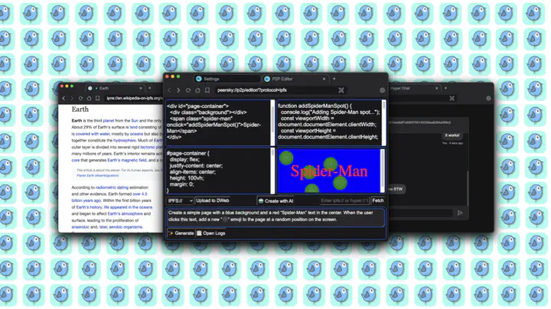
Task: Click the bookmark icon in P2P Editor toolbar
Action: (207, 90)
